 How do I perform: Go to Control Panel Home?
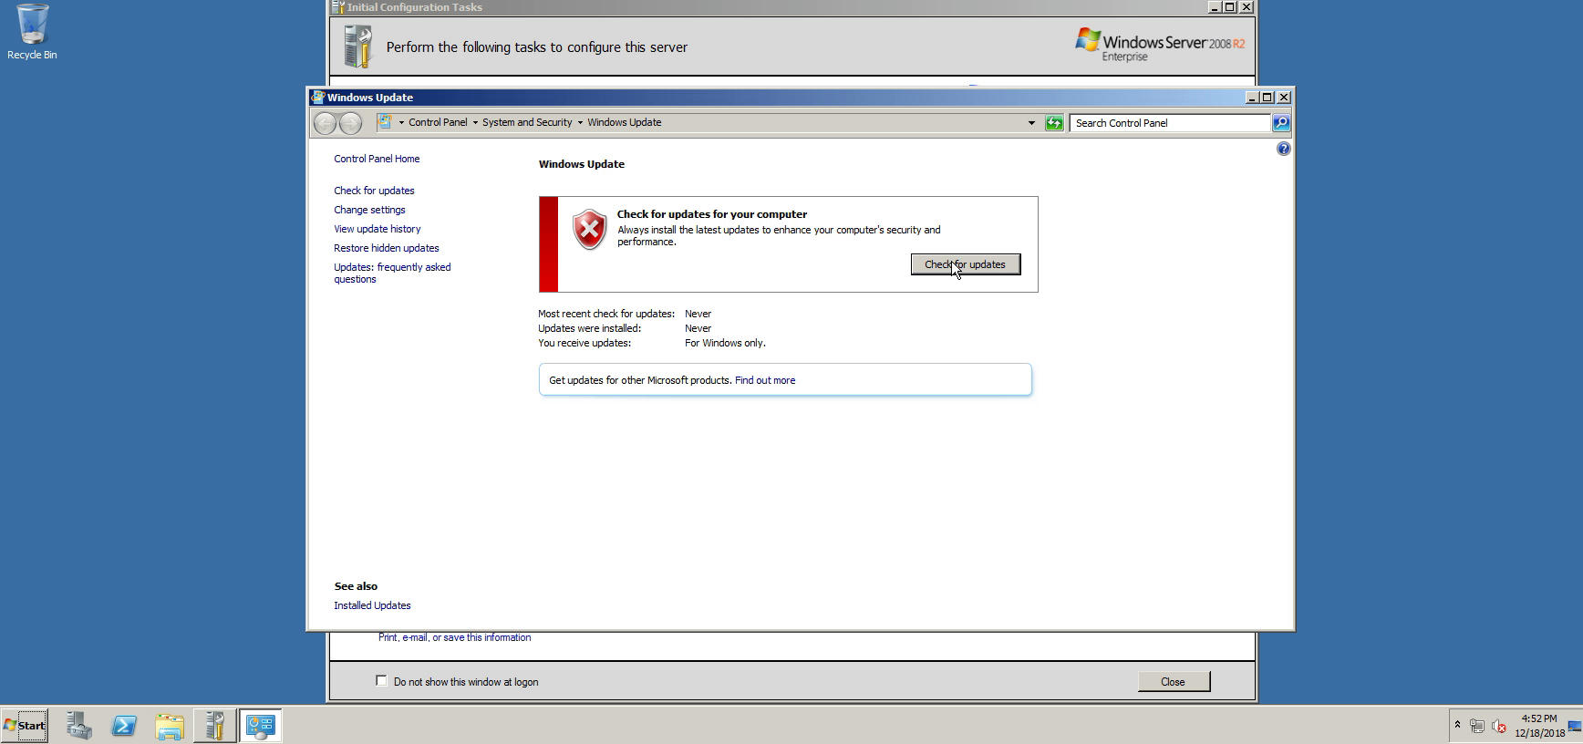[377, 159]
